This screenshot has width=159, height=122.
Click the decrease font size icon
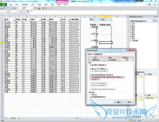pyautogui.click(x=12, y=8)
